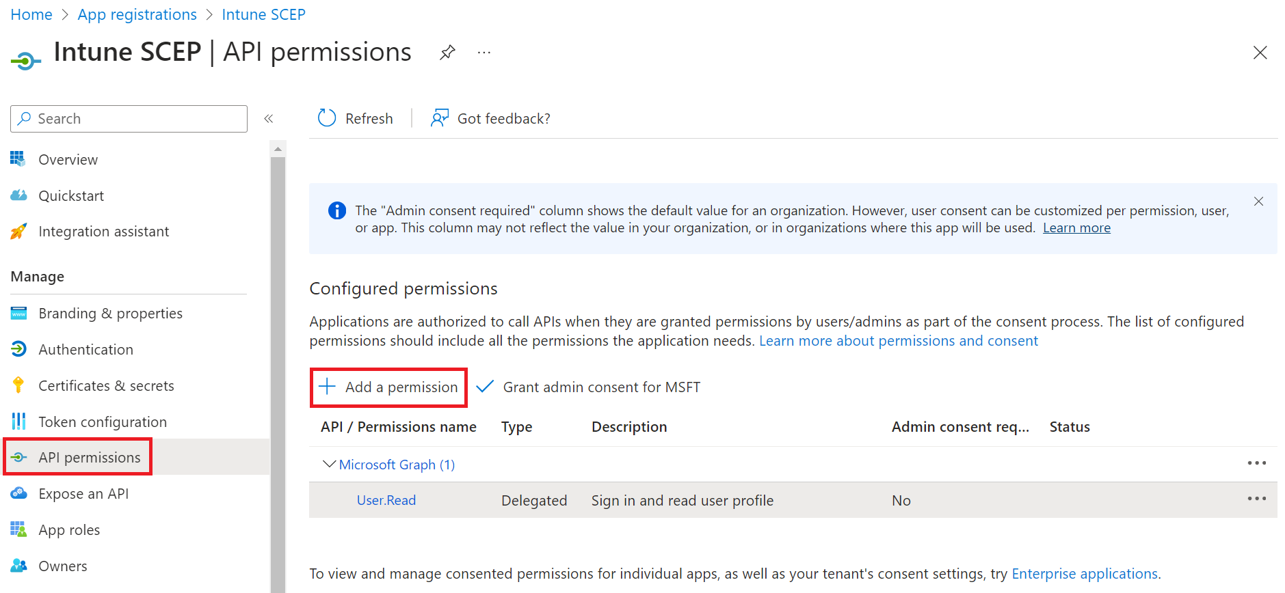Click the plus icon for Add a permission
The height and width of the screenshot is (593, 1285).
(x=328, y=387)
